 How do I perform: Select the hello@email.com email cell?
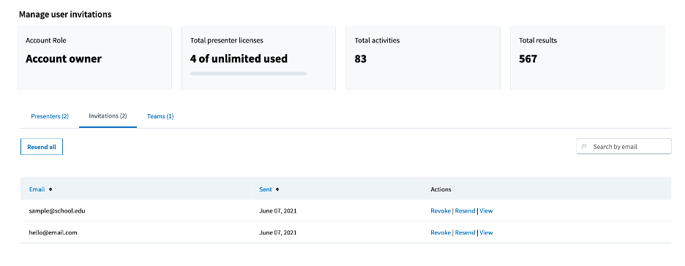pos(53,232)
